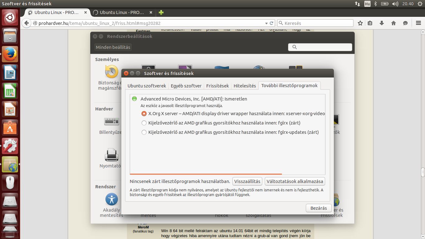
Task: Click the Firefox back arrow button
Action: 26,23
